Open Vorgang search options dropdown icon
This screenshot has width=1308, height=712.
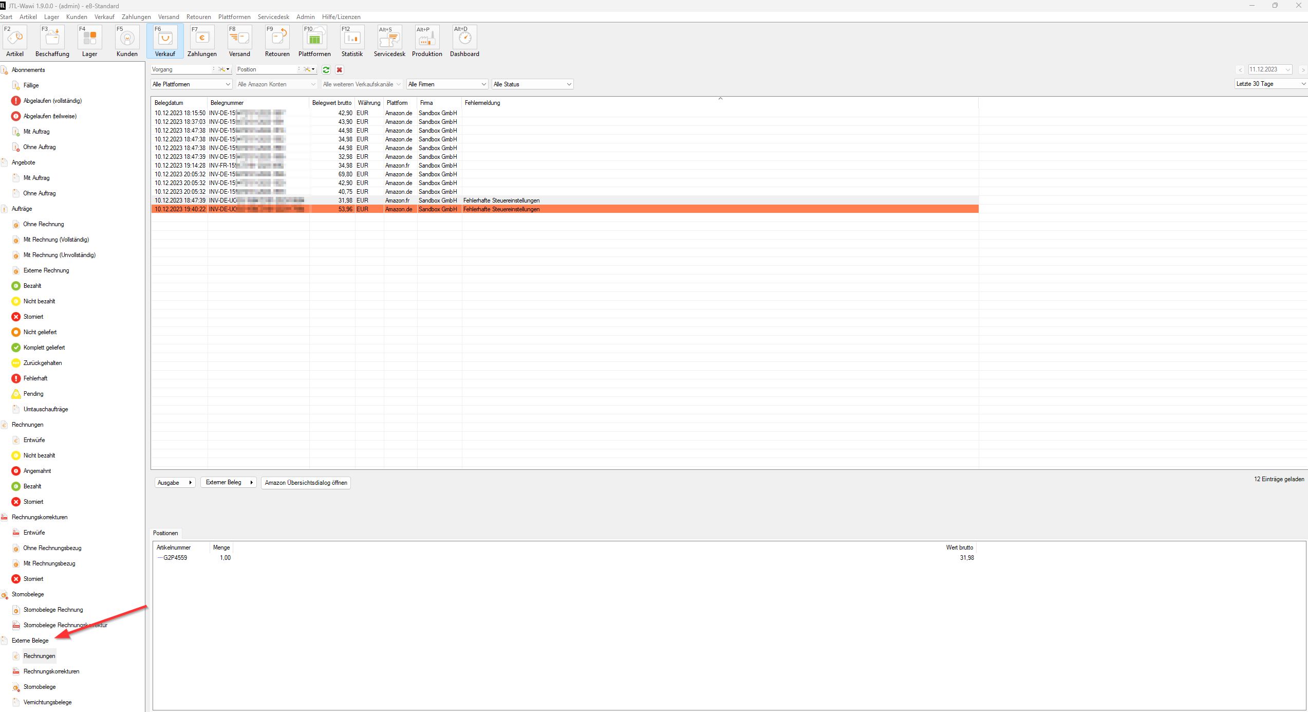(225, 69)
